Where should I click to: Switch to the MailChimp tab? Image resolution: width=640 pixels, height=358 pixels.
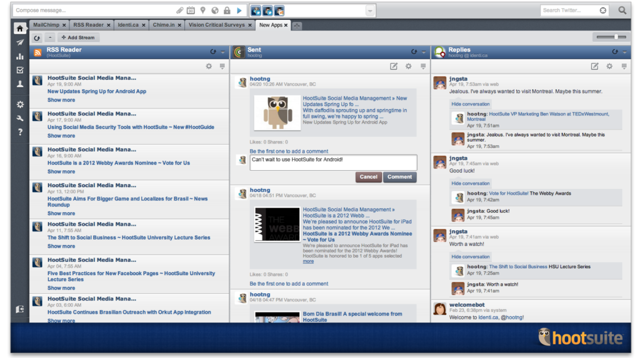(46, 25)
